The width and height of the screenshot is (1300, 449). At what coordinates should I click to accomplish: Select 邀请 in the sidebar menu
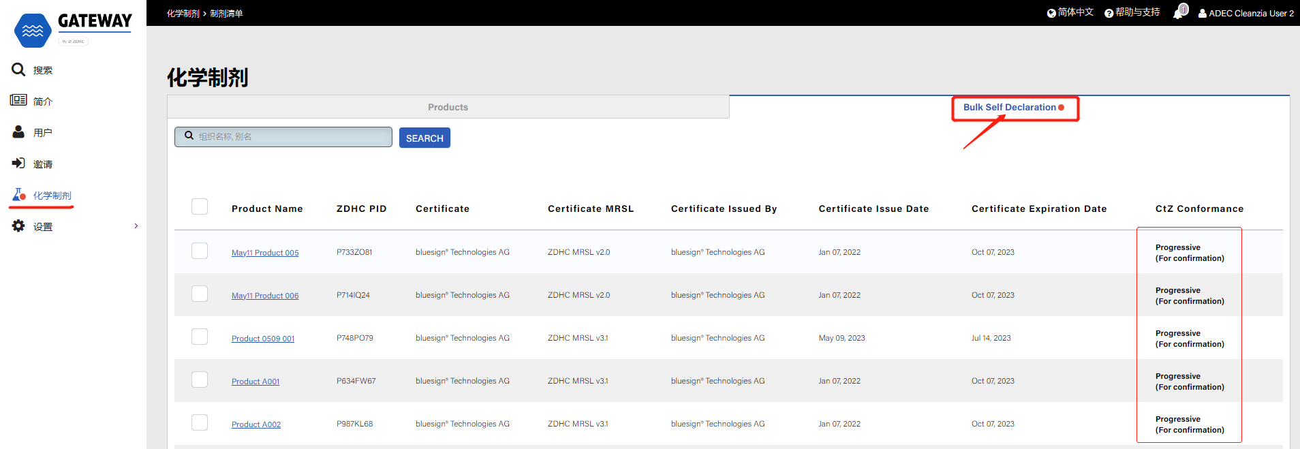[43, 164]
